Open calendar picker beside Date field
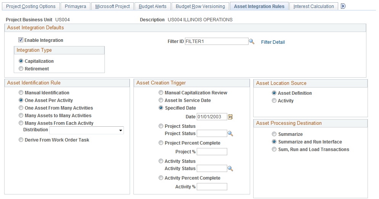This screenshot has width=379, height=199. (230, 117)
